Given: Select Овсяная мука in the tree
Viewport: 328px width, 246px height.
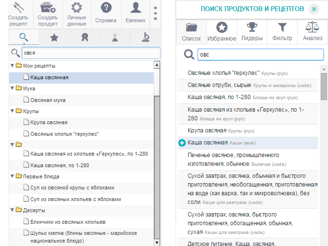Looking at the screenshot, I should click(48, 100).
